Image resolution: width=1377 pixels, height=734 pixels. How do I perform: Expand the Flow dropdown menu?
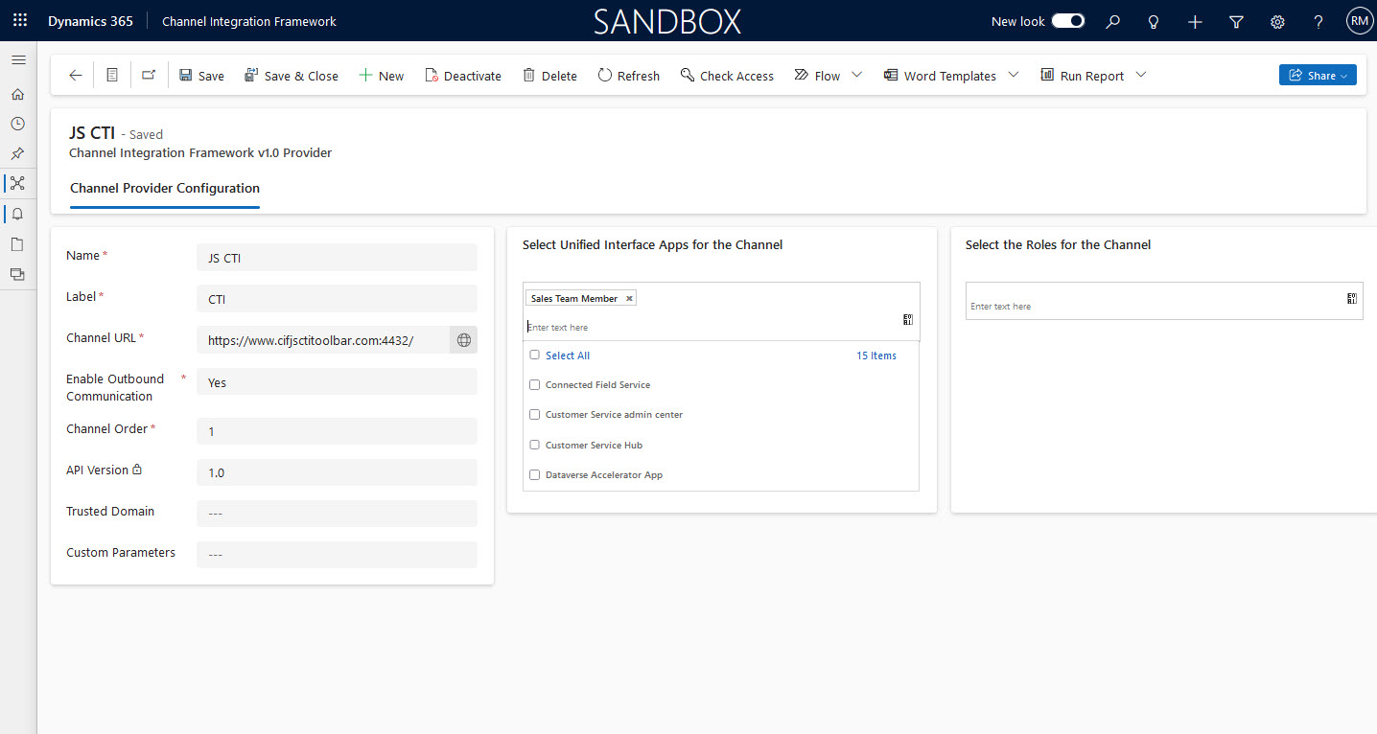click(x=856, y=75)
